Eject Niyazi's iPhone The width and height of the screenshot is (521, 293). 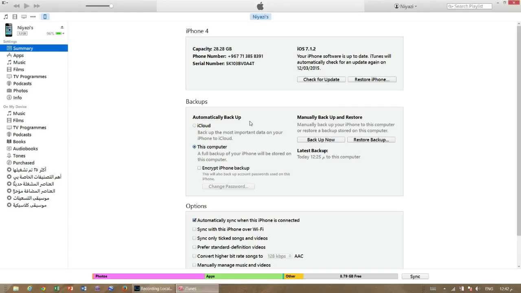[62, 27]
